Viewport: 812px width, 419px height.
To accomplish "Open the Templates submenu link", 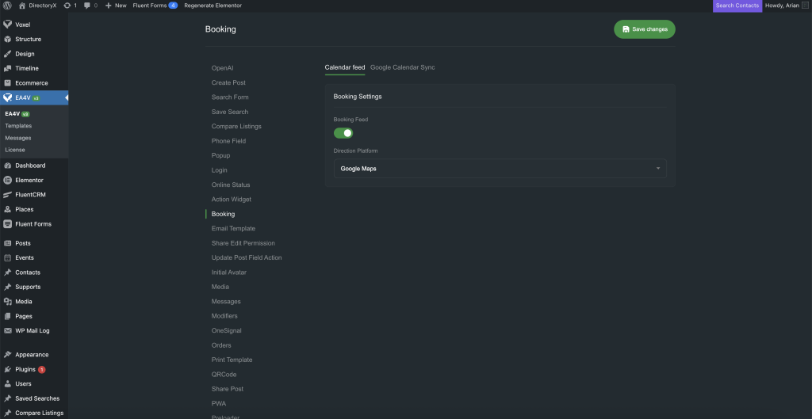I will pyautogui.click(x=18, y=126).
